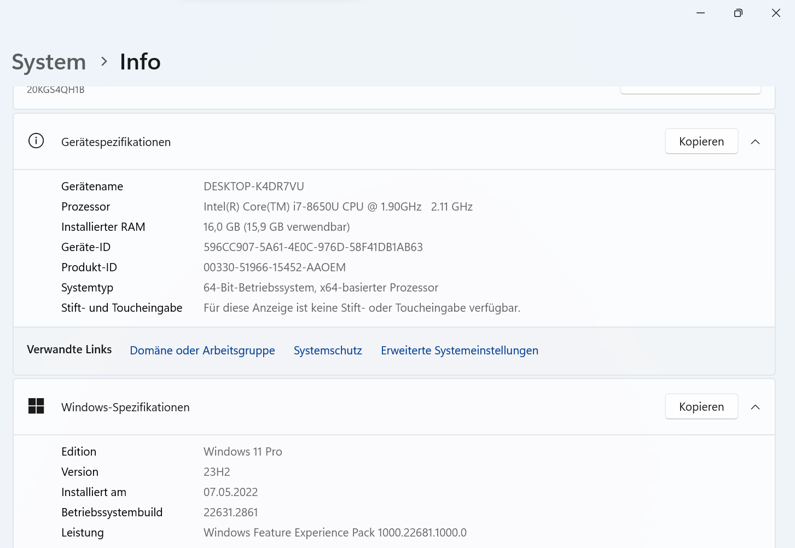
Task: Click the Leistung label
Action: (x=82, y=533)
